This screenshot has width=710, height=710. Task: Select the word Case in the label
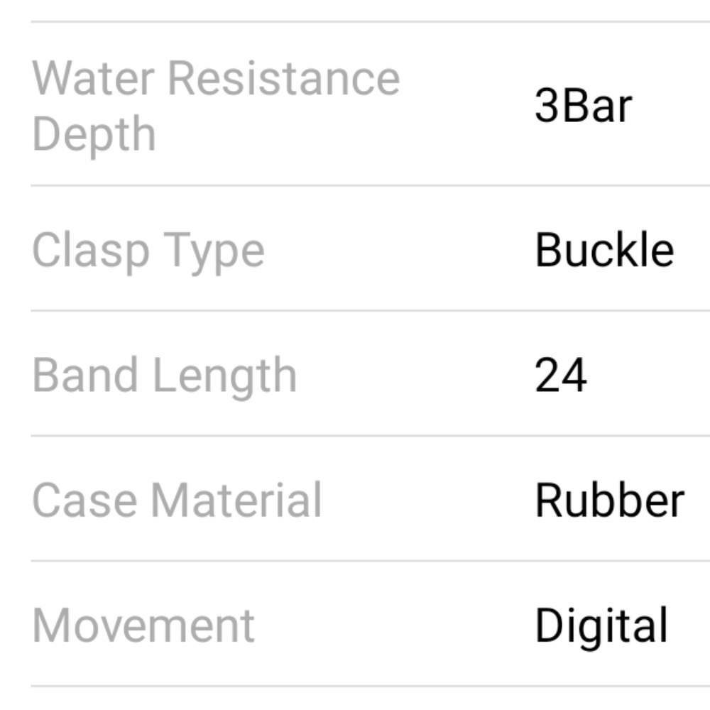(84, 501)
